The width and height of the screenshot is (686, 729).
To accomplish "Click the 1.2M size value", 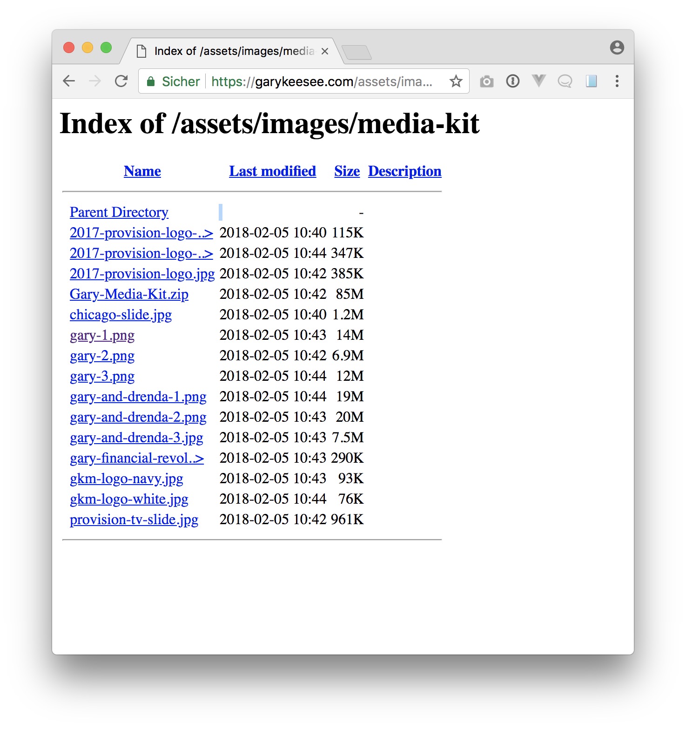I will tap(348, 315).
